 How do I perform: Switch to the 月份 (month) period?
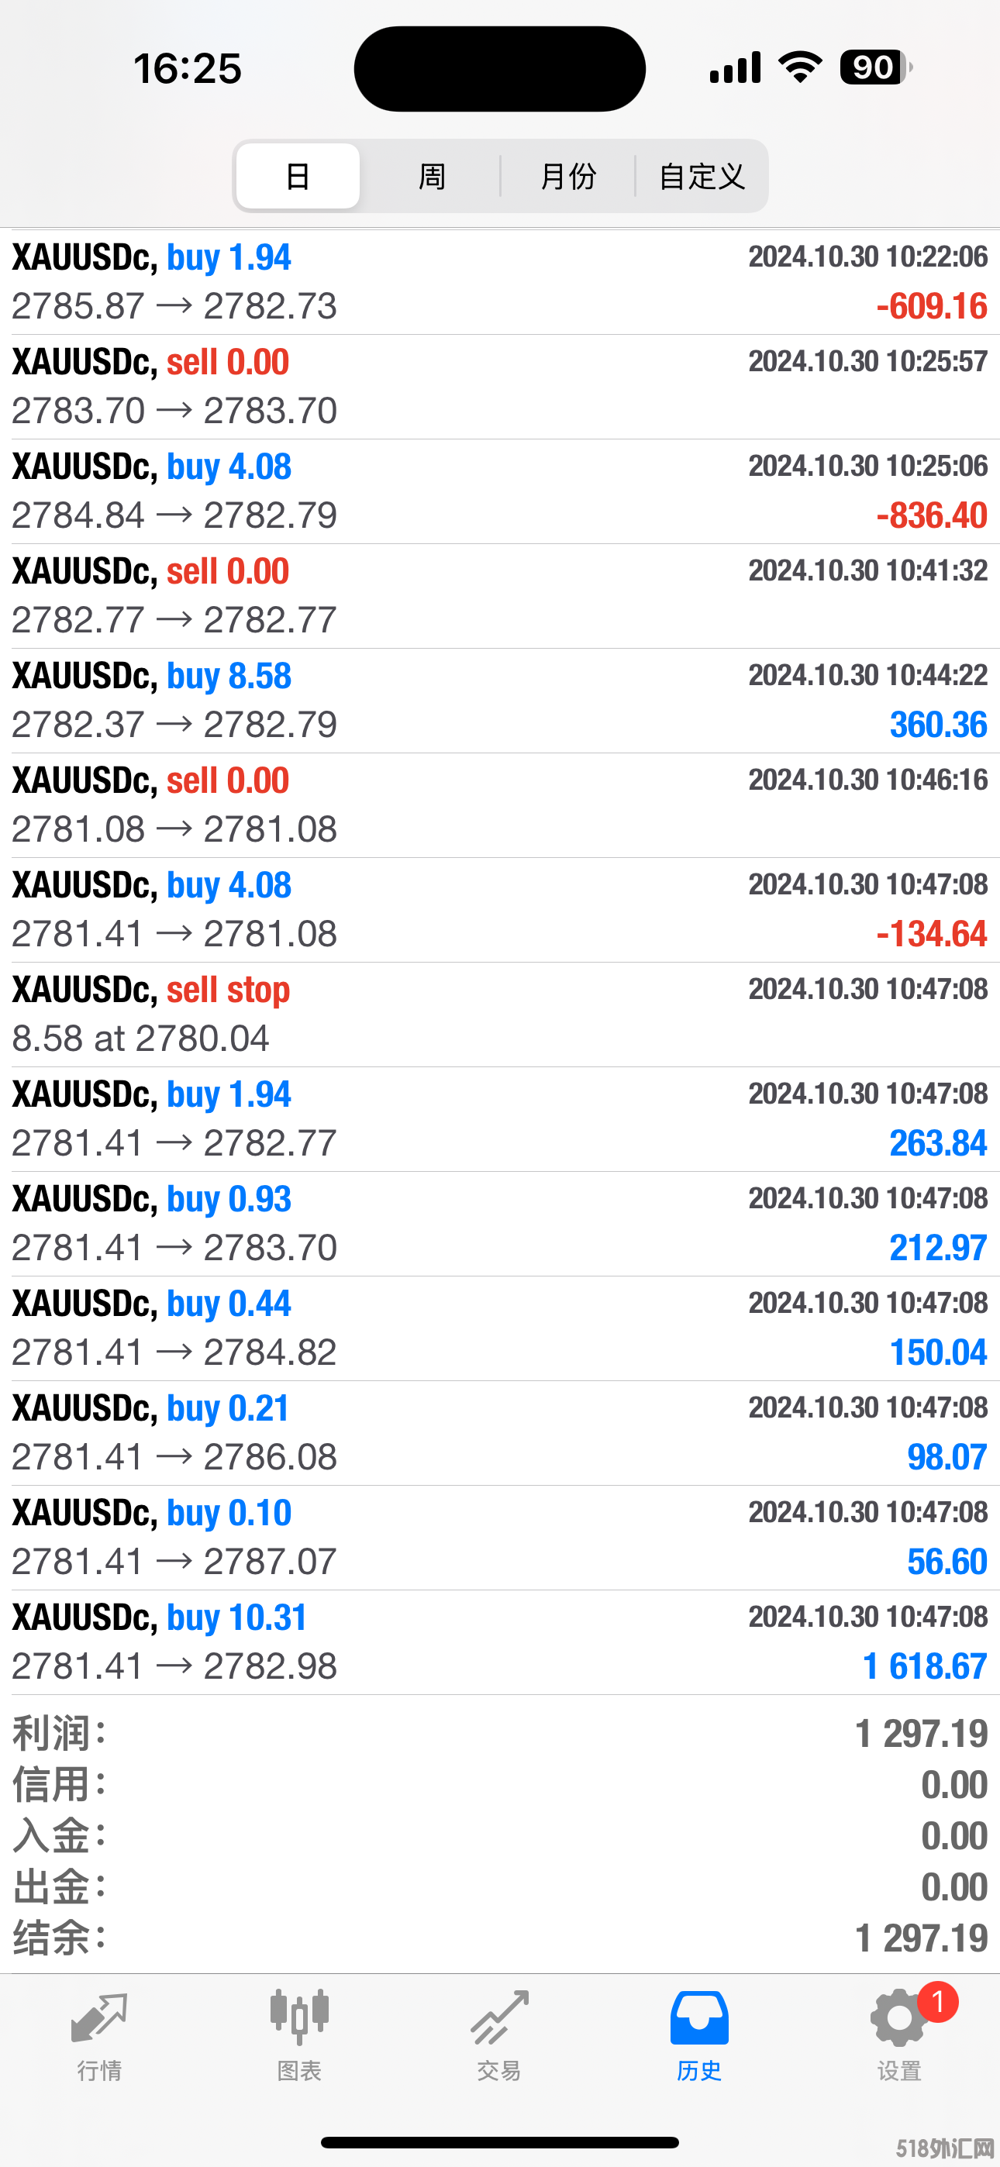click(568, 176)
